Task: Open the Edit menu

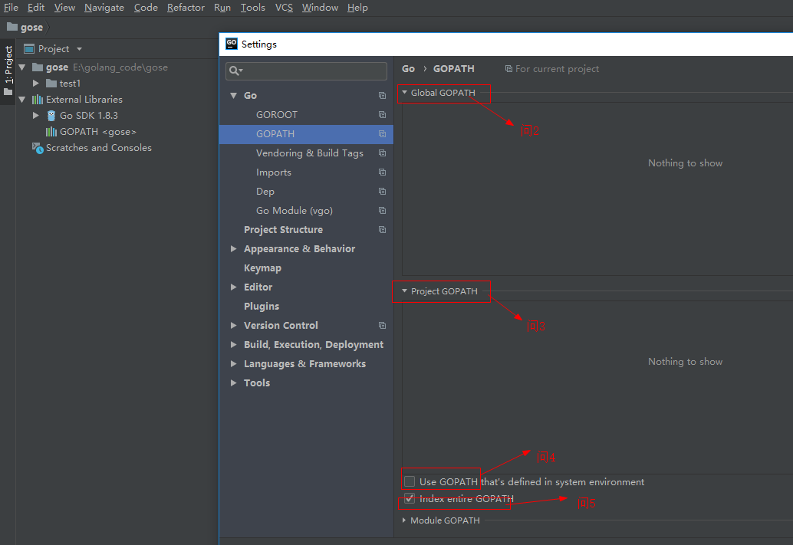Action: click(x=36, y=8)
